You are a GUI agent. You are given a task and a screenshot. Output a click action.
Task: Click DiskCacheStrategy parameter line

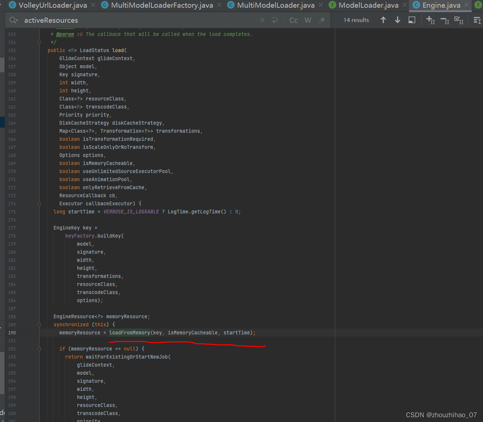pyautogui.click(x=112, y=123)
